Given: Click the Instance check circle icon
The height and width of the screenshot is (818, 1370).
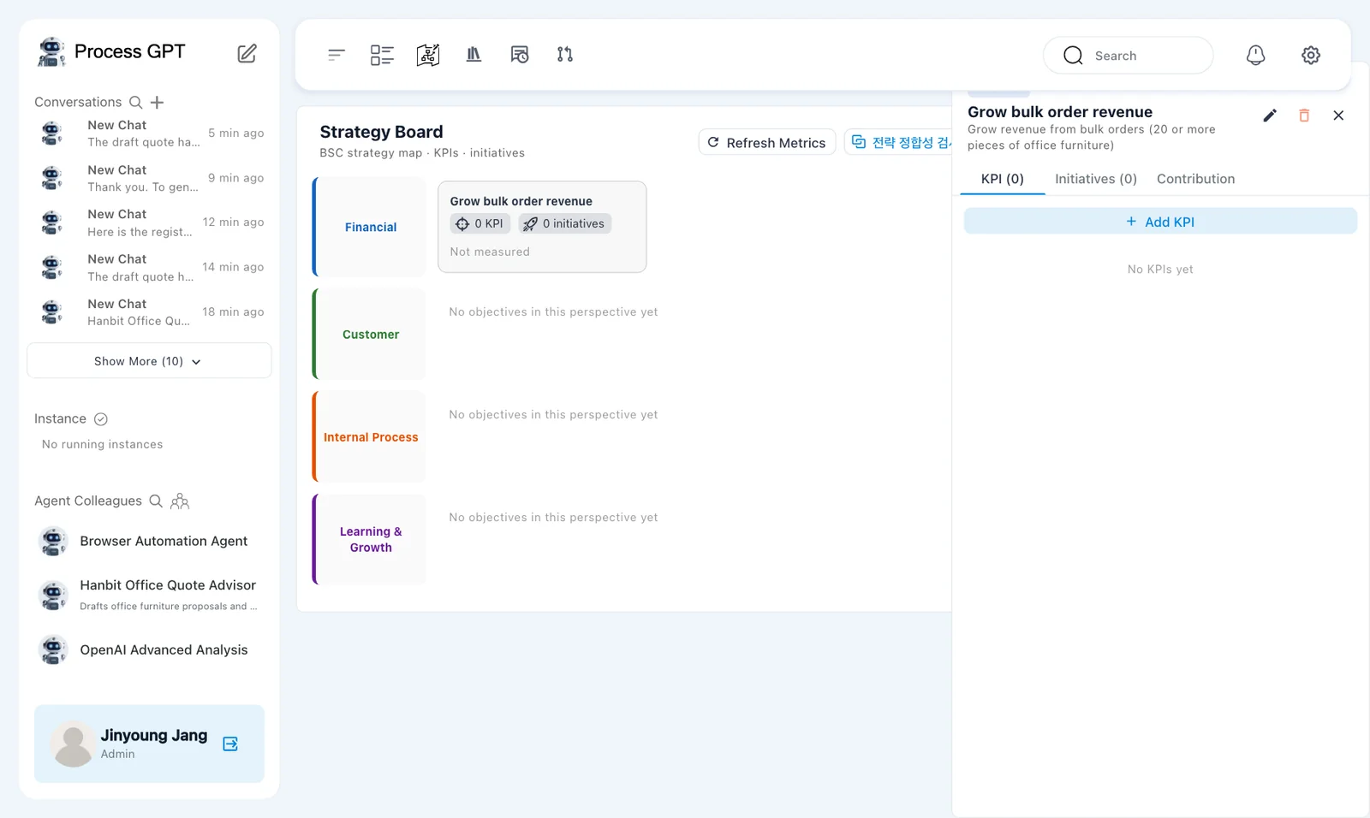Looking at the screenshot, I should (x=100, y=419).
